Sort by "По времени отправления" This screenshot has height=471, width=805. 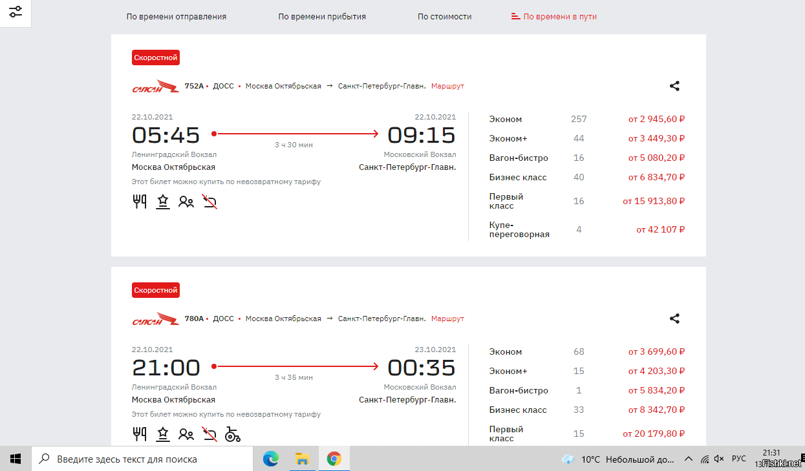tap(177, 17)
